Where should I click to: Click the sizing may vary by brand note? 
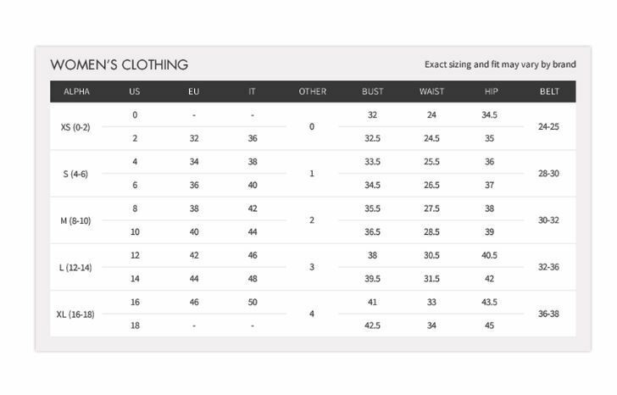(x=500, y=64)
